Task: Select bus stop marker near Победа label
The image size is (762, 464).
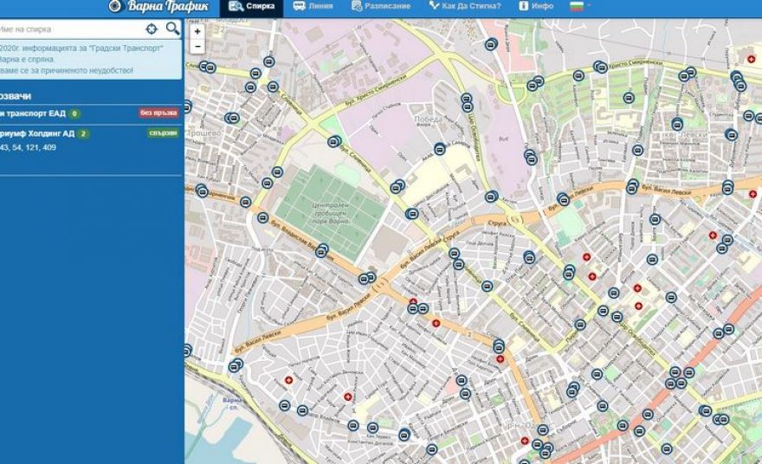Action: tap(440, 149)
